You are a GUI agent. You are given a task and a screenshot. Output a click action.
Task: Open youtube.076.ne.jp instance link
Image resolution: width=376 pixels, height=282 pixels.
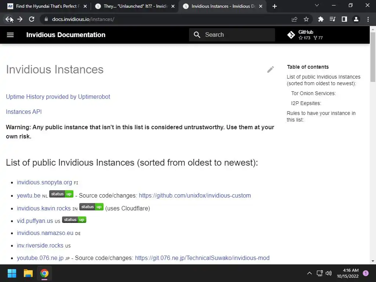click(x=40, y=258)
